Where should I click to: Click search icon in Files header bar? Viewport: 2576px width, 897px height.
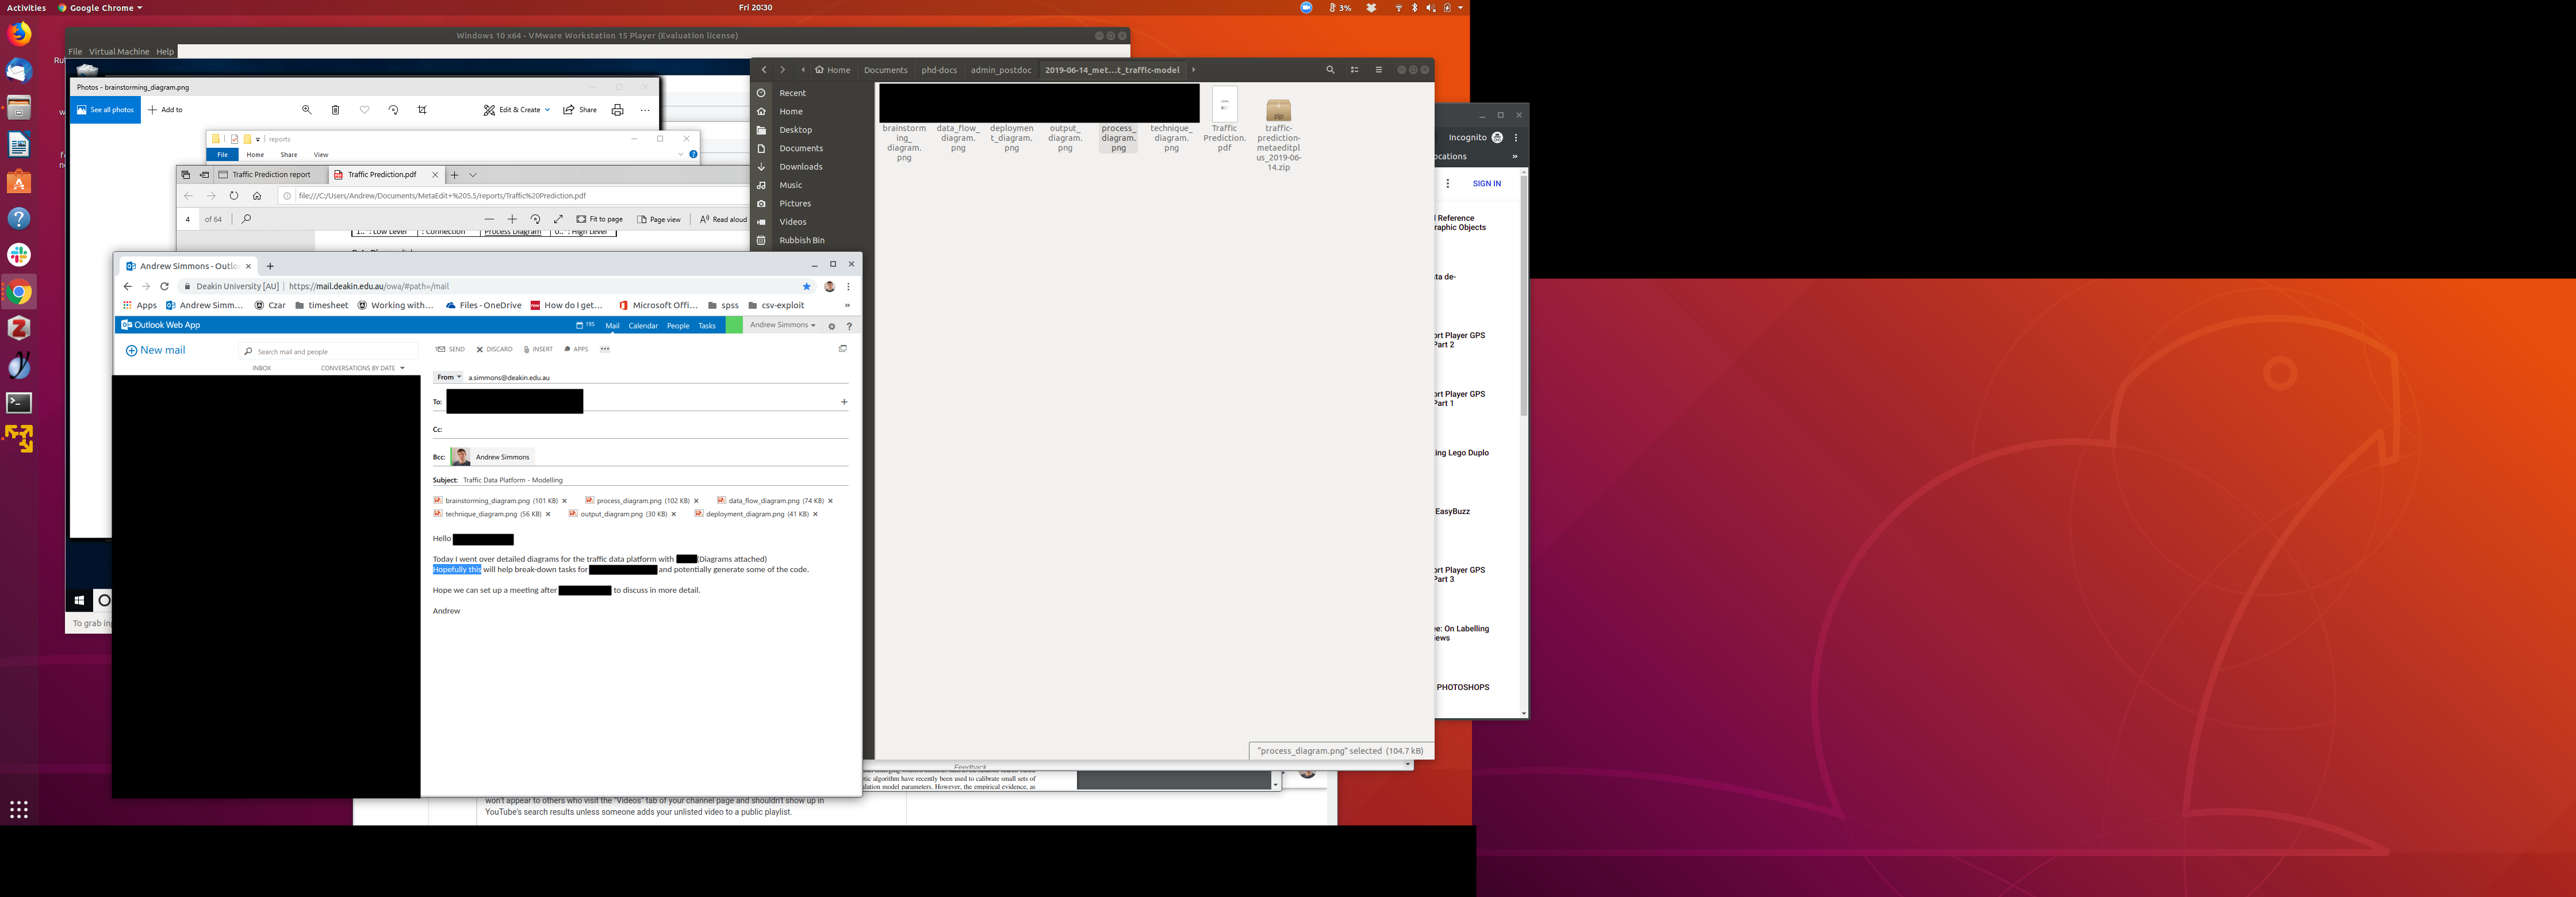(1330, 70)
